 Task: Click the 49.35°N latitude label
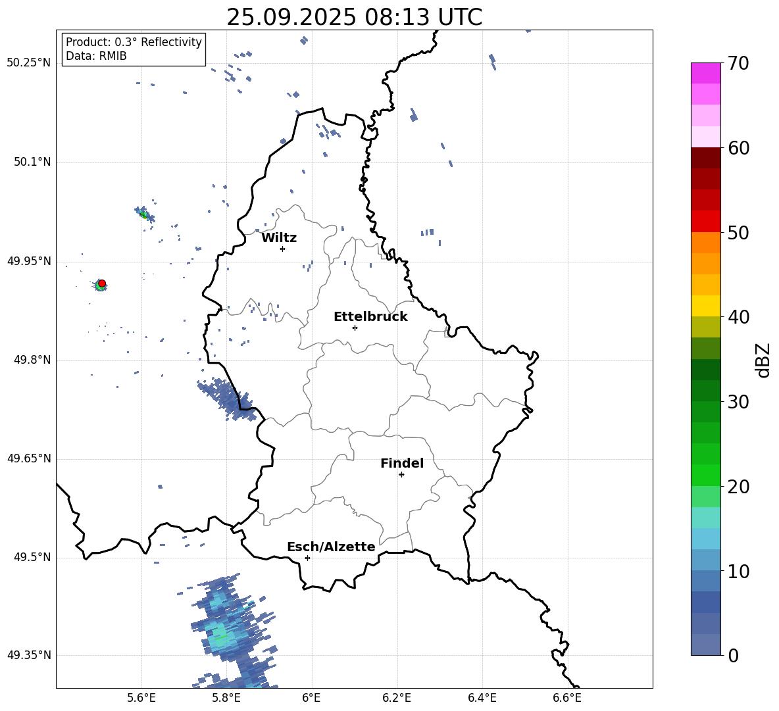point(29,655)
